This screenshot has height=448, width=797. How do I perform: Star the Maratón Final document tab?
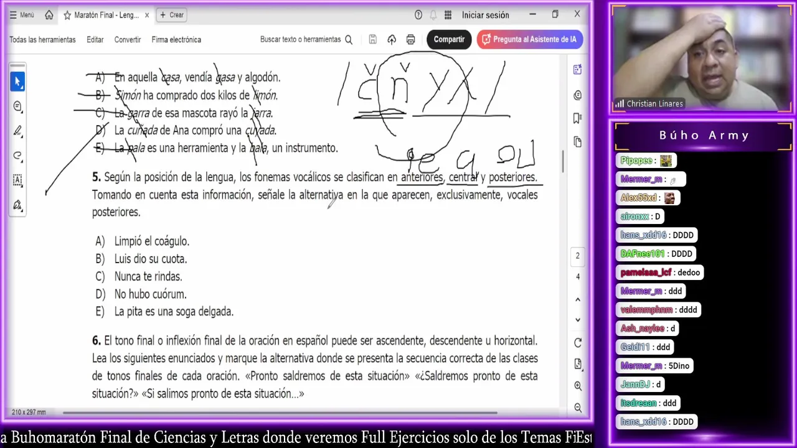[67, 15]
